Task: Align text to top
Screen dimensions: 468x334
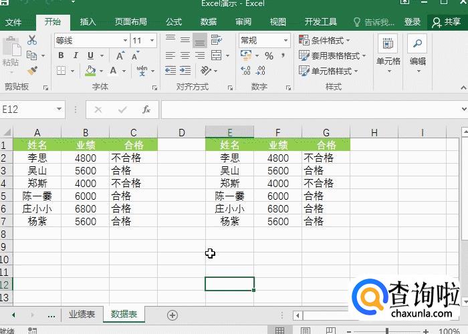Action: point(170,40)
